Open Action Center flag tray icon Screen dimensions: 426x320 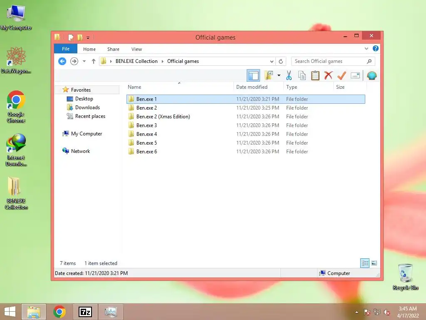[367, 312]
